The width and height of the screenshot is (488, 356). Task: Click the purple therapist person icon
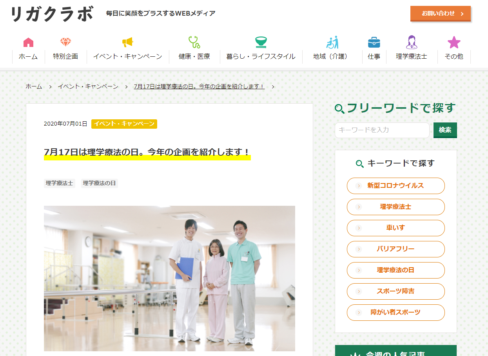[x=411, y=42]
